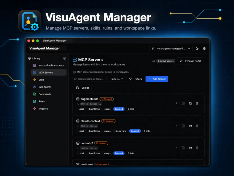Click the server icon next to context-7

point(78,143)
